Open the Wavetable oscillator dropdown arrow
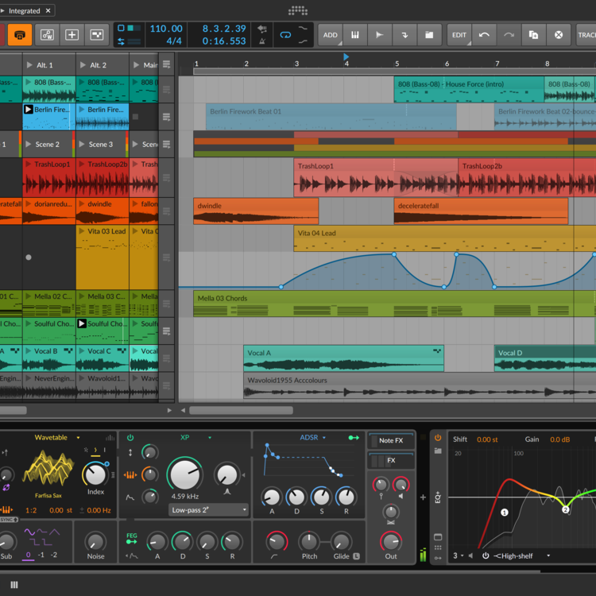The height and width of the screenshot is (596, 596). [x=79, y=438]
